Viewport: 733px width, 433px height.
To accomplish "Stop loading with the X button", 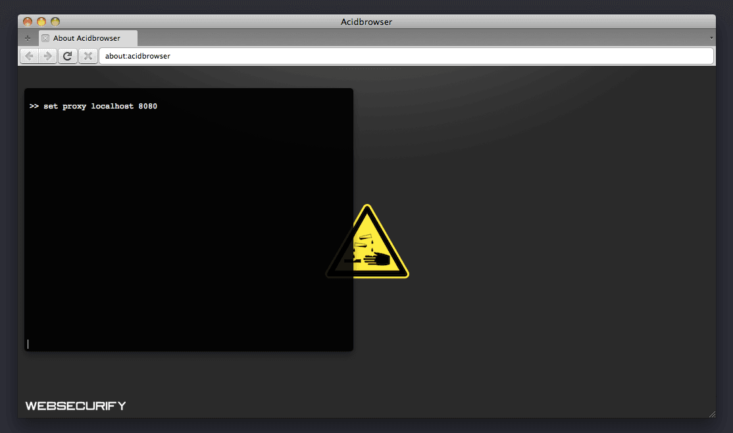I will click(x=88, y=56).
